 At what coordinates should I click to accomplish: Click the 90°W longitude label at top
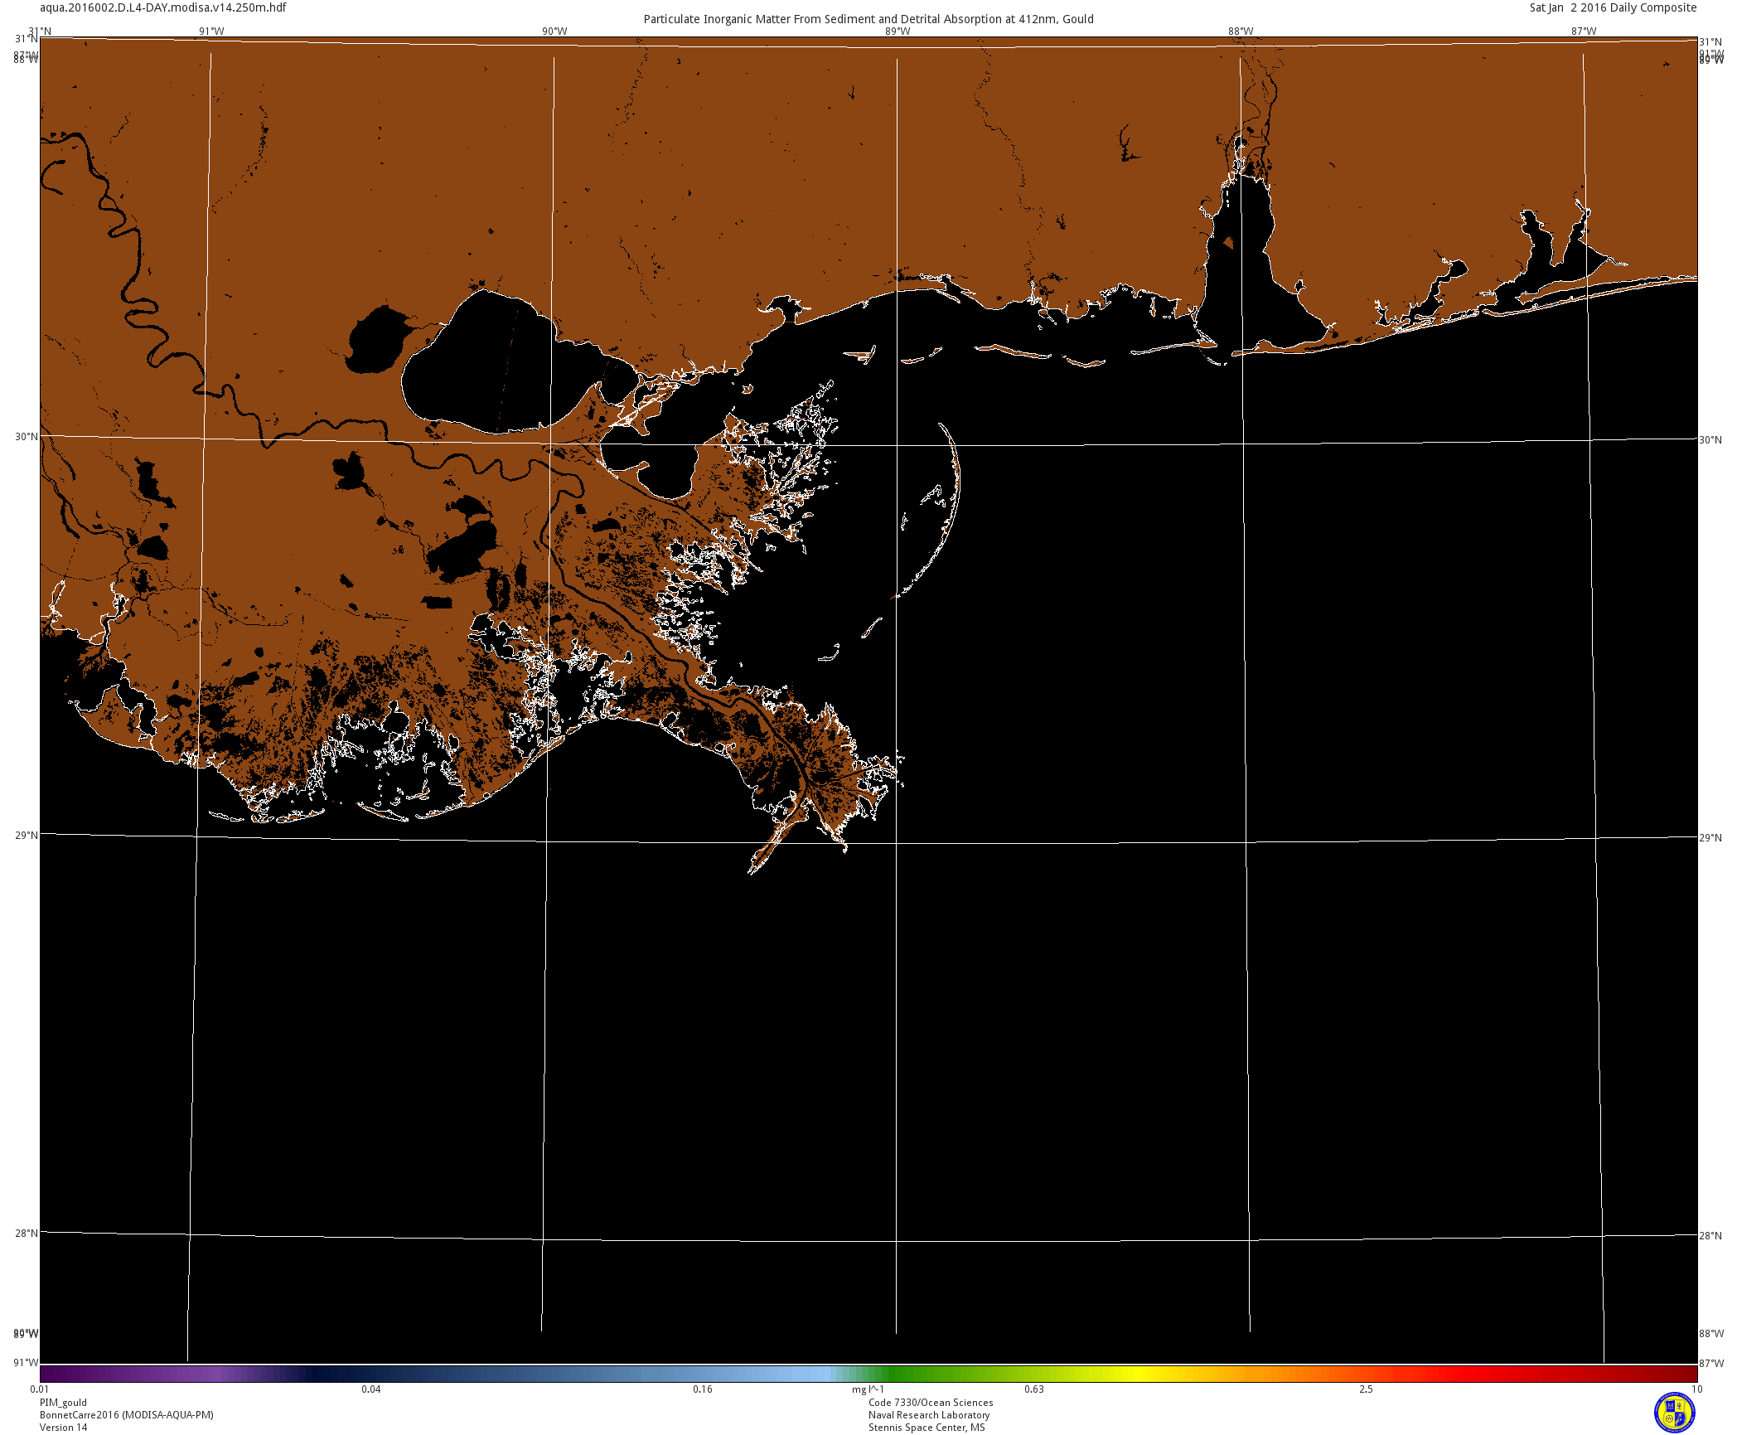554,32
